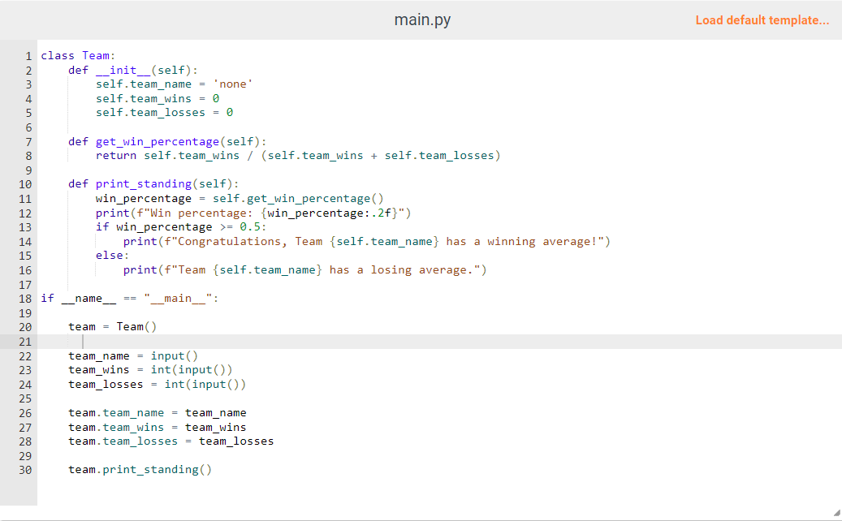842x521 pixels.
Task: Click the team.print_standing() call
Action: [x=138, y=469]
